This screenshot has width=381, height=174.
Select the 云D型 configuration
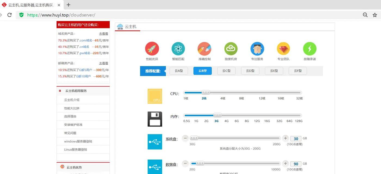(x=250, y=71)
